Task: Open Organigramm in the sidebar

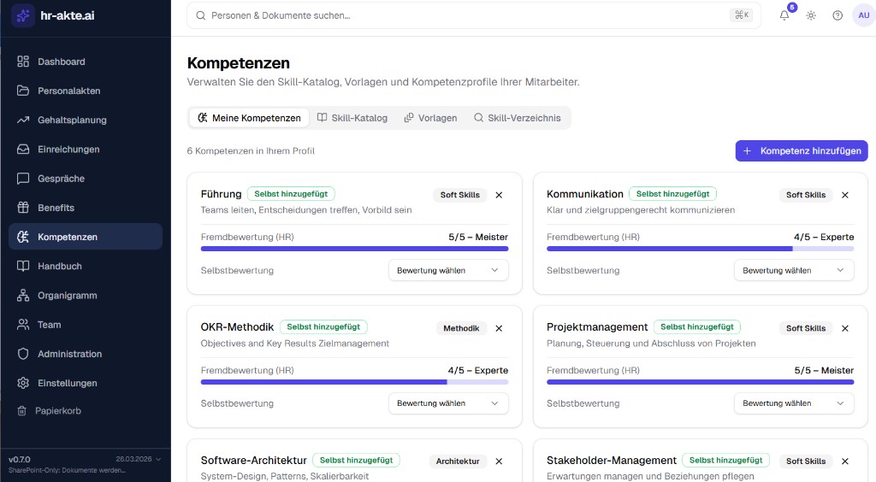Action: pos(67,295)
